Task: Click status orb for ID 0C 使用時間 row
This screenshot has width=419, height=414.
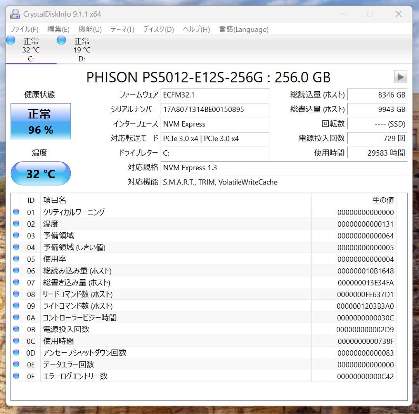Action: click(x=16, y=341)
